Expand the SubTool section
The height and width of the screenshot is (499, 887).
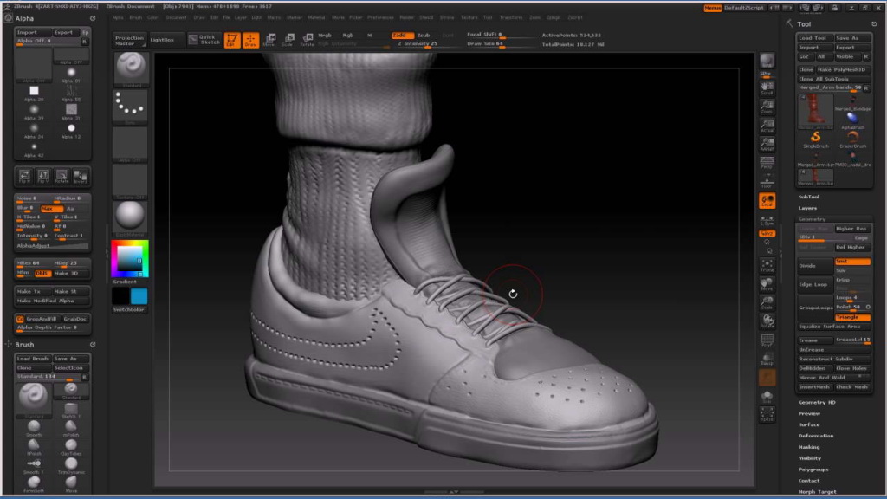tap(809, 197)
